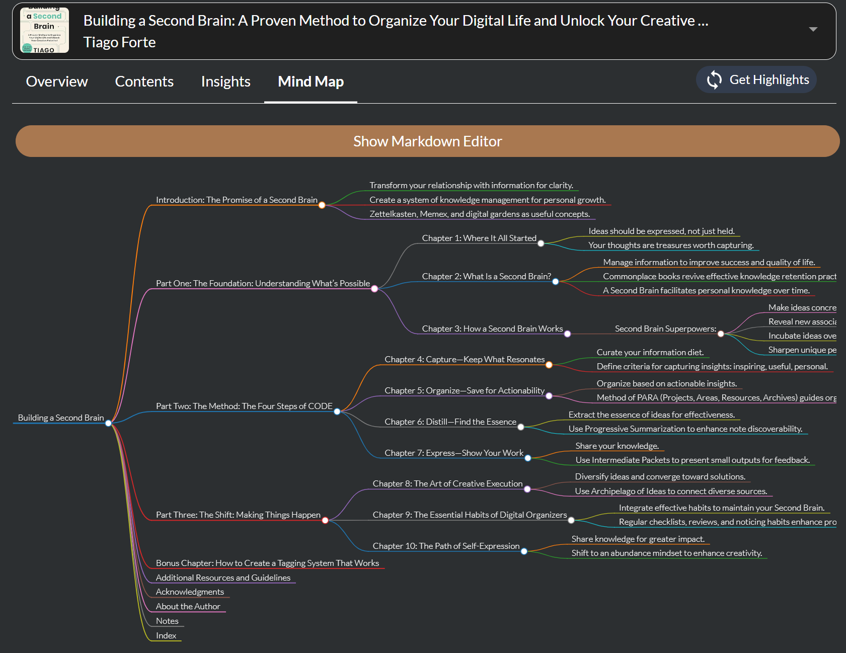Collapse the Part Two: The Method node
Viewport: 846px width, 653px height.
(336, 412)
